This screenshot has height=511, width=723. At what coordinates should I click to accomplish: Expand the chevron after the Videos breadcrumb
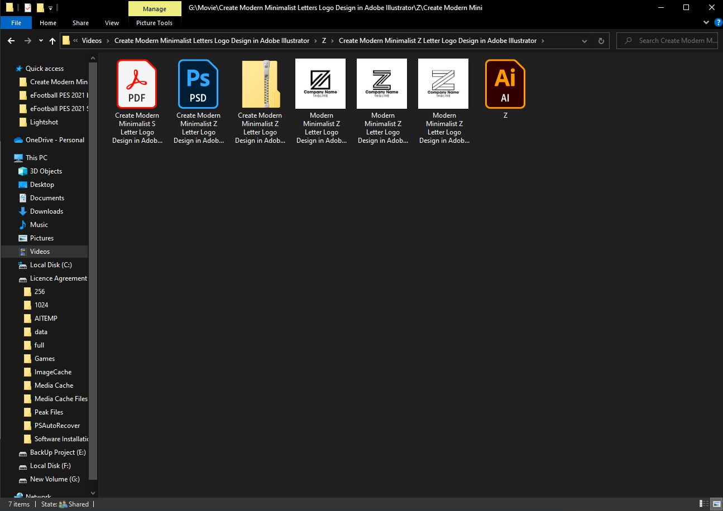pyautogui.click(x=108, y=41)
